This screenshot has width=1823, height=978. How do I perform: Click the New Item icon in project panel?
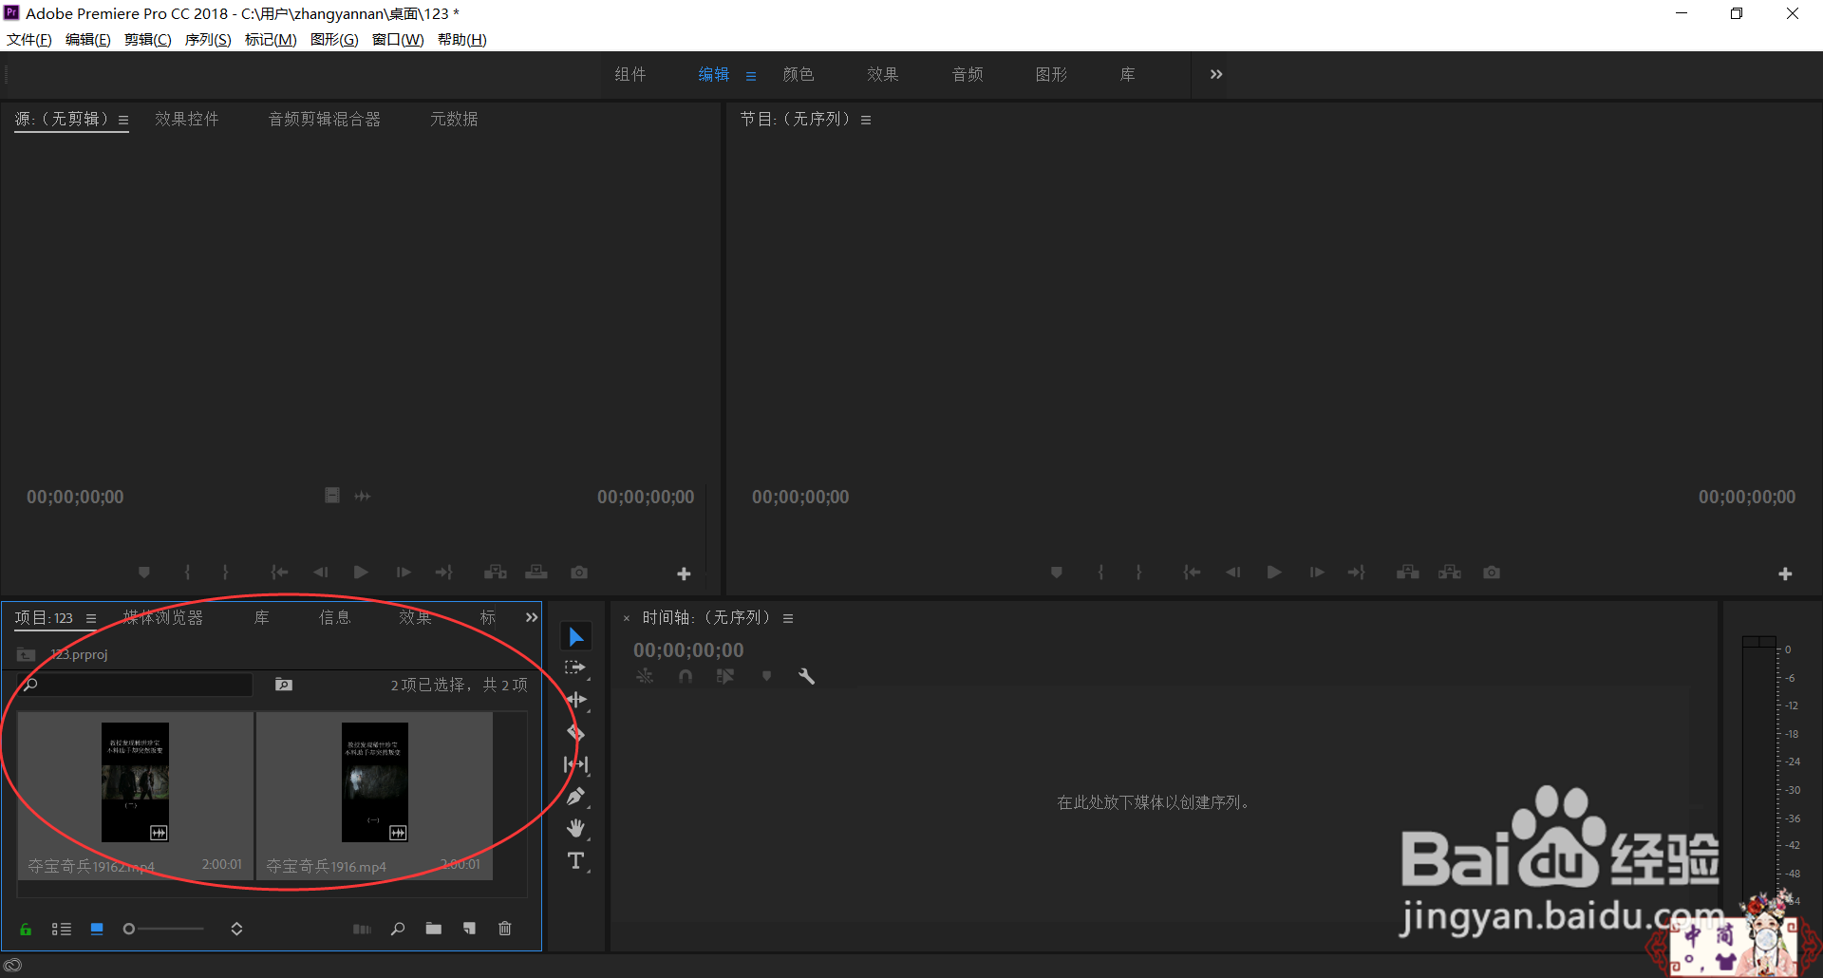coord(469,929)
